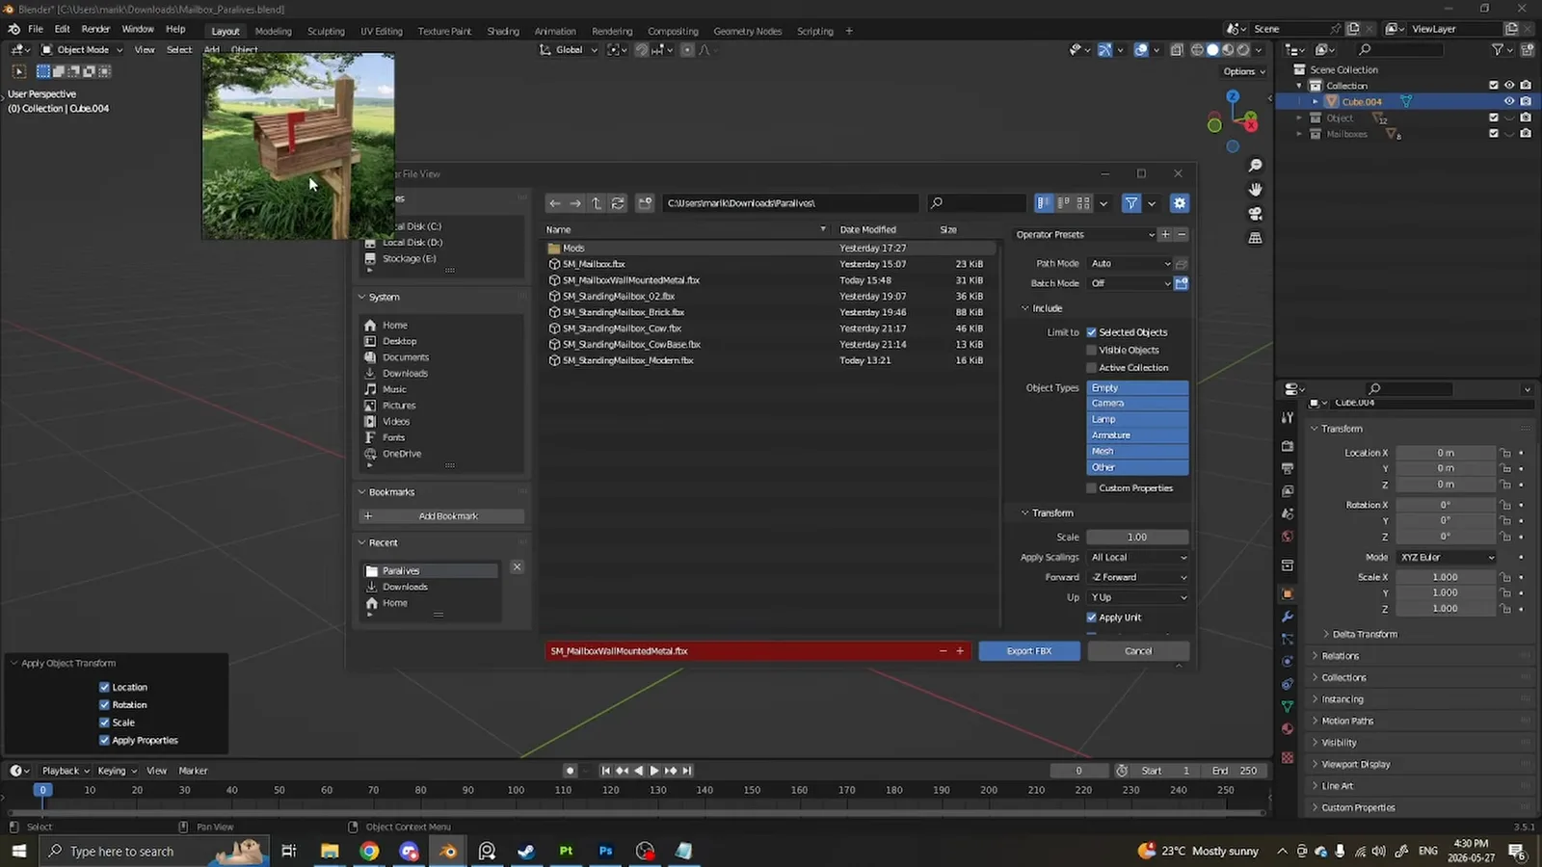Go to parent directory in file browser
Screen dimensions: 1542x867
click(x=597, y=203)
